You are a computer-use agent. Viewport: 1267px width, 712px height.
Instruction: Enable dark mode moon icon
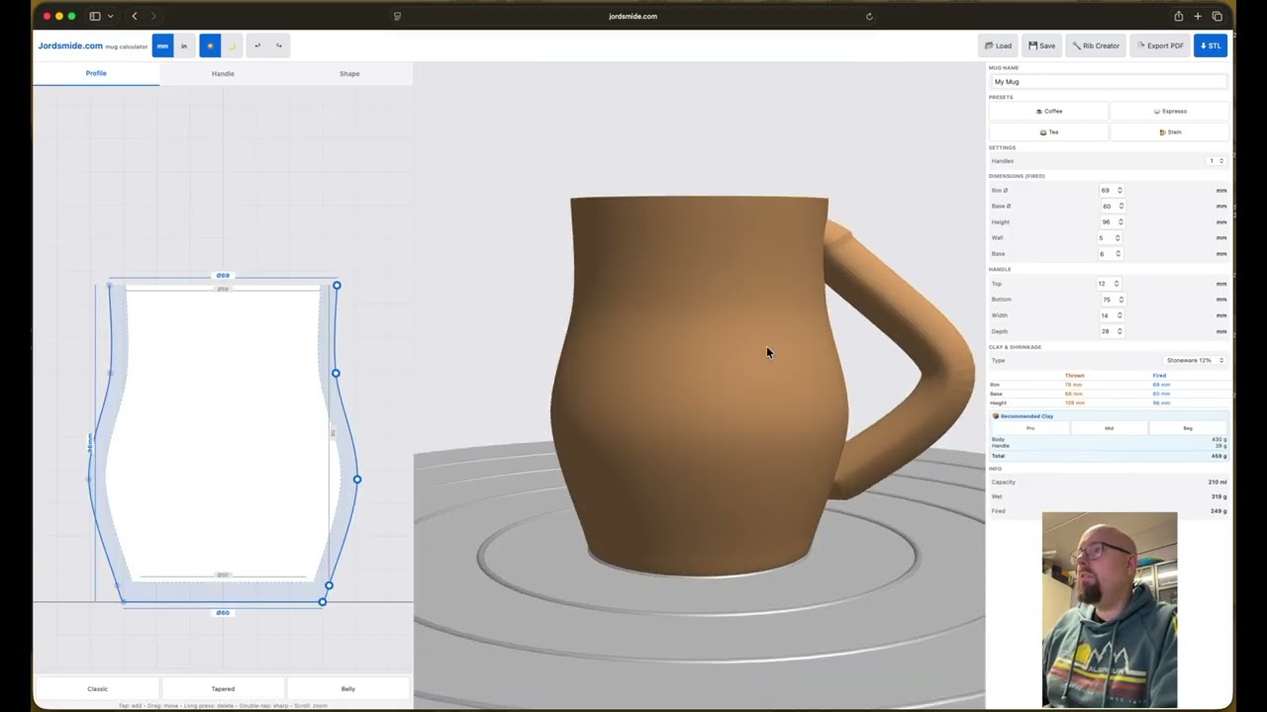pyautogui.click(x=232, y=45)
